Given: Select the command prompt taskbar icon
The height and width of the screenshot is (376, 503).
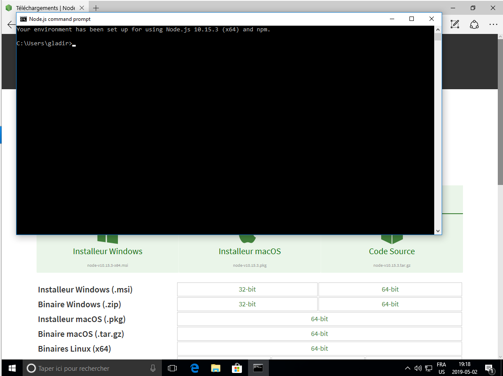Looking at the screenshot, I should point(258,368).
